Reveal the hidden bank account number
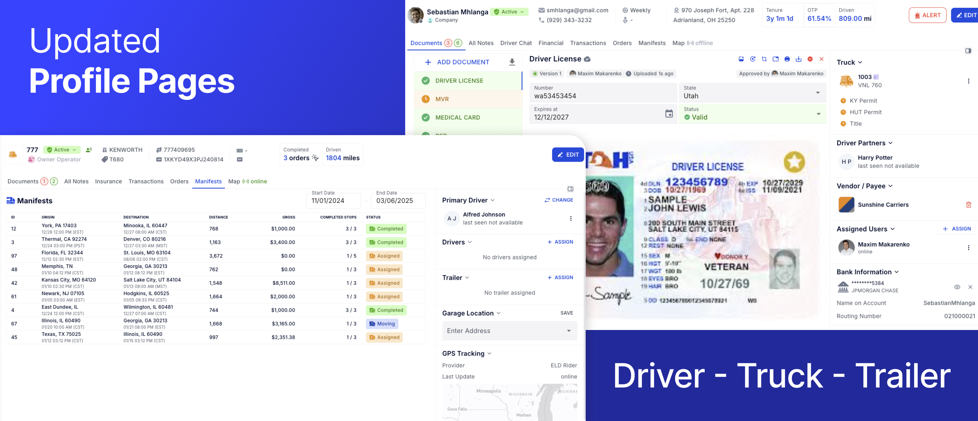The height and width of the screenshot is (421, 978). (957, 287)
